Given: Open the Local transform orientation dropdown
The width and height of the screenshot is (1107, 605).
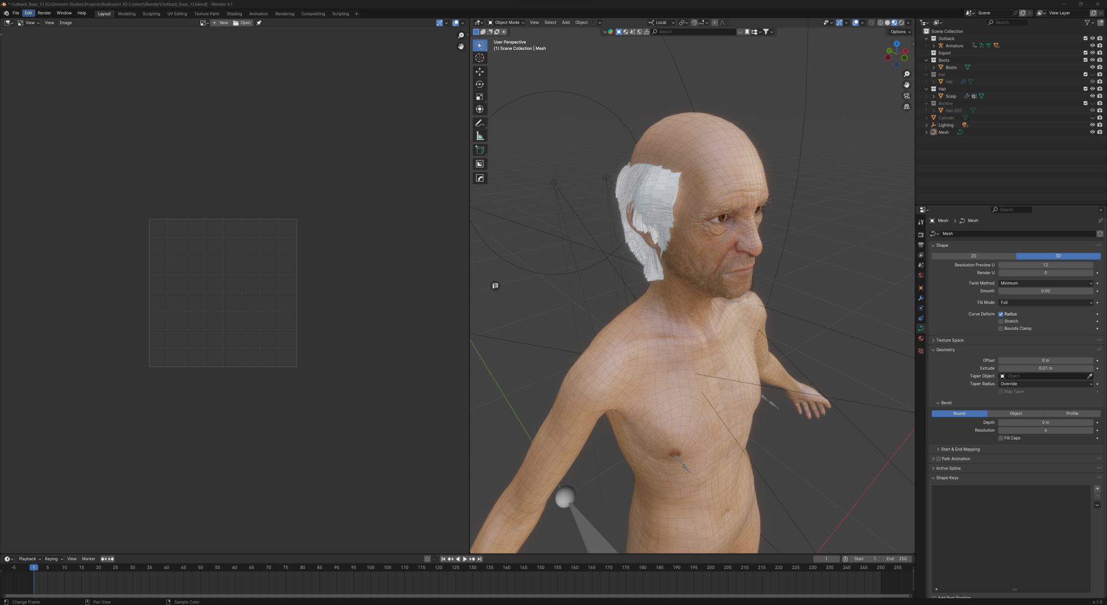Looking at the screenshot, I should point(662,23).
